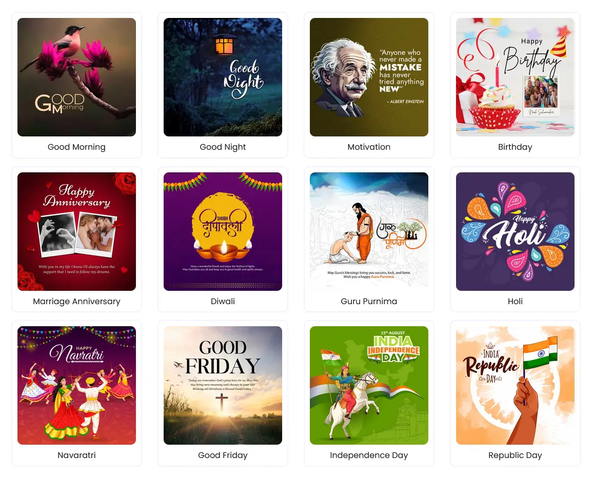
Task: Select the Shubh Deepavali purple poster
Action: 223,231
